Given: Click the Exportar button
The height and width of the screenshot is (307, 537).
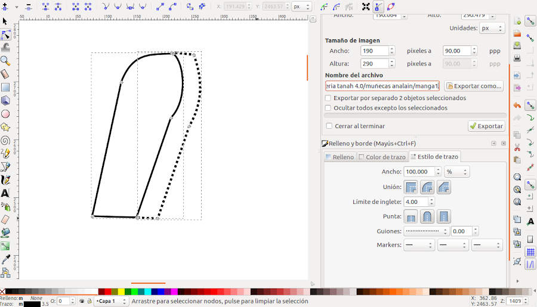Looking at the screenshot, I should (x=486, y=126).
